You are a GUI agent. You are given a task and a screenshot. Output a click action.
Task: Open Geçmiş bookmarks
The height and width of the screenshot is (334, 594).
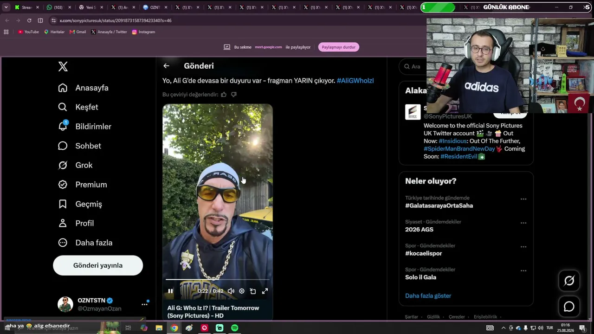(80, 204)
